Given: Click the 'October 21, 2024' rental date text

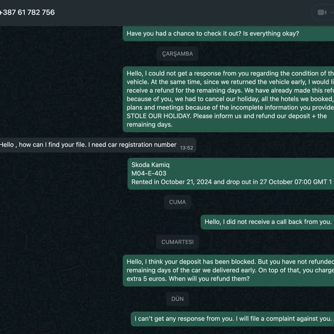Looking at the screenshot, I should point(186,182).
